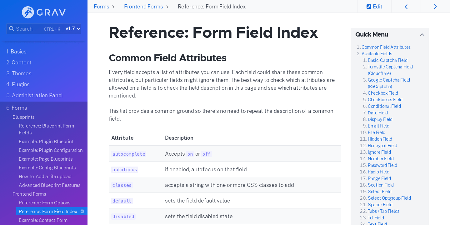
Task: Jump to Honeypot Field in Quick Menu
Action: coord(382,146)
